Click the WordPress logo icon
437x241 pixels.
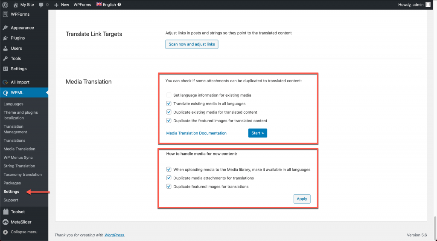coord(5,5)
